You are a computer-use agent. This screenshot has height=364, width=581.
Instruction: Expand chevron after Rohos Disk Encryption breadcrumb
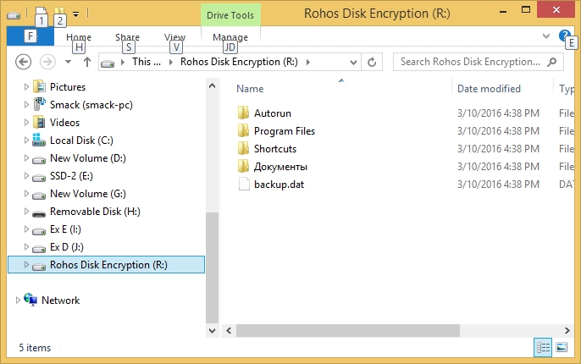pos(308,62)
